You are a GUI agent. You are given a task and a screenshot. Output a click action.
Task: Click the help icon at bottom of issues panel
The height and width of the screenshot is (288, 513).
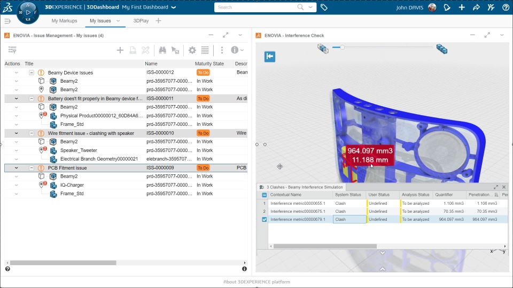click(x=7, y=269)
